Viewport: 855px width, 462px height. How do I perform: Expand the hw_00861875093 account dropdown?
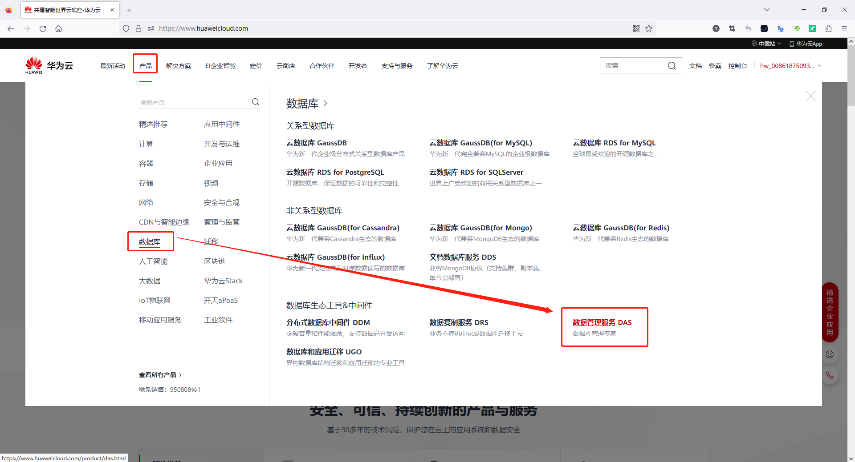(x=790, y=65)
